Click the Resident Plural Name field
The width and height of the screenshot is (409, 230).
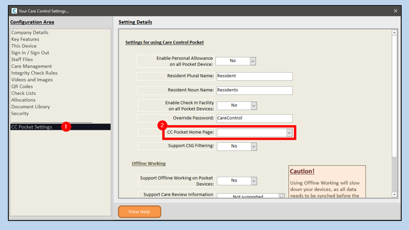(254, 76)
